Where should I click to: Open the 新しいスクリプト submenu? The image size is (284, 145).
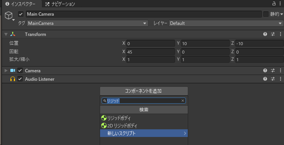coord(144,133)
